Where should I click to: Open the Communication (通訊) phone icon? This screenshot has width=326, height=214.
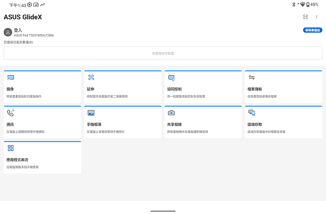(x=10, y=113)
